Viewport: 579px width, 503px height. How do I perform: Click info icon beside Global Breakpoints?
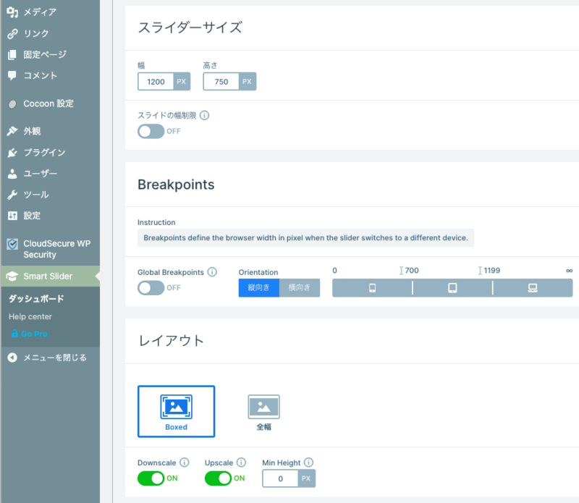point(212,272)
